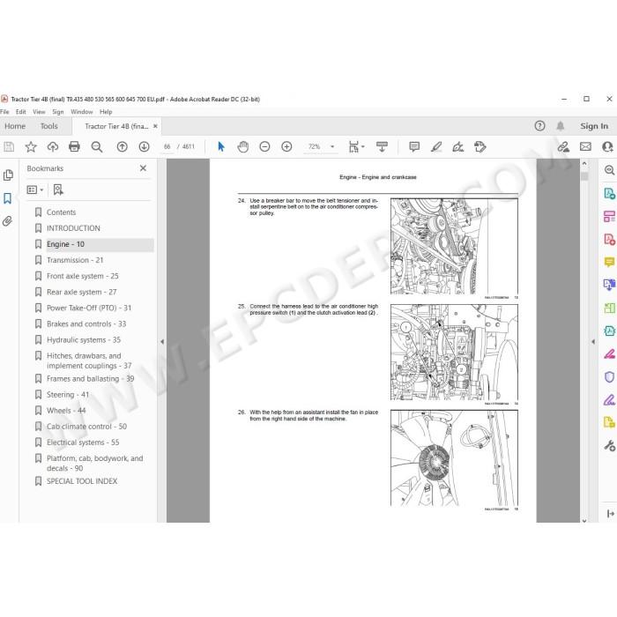
Task: Close the Tractor Tier 4B document tab
Action: 155,126
